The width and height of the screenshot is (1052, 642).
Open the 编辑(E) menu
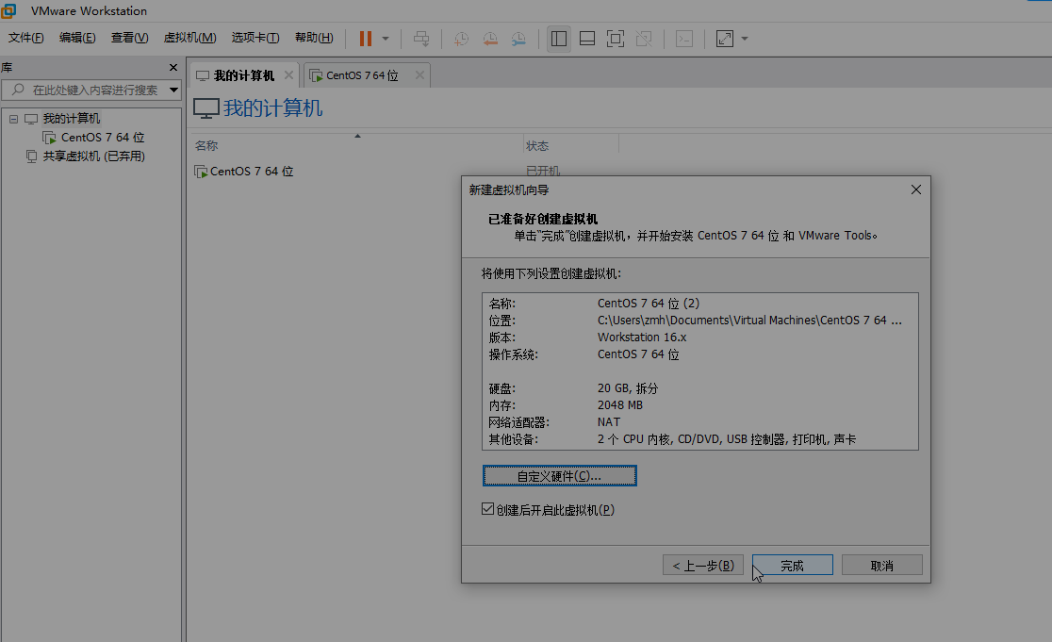click(77, 38)
